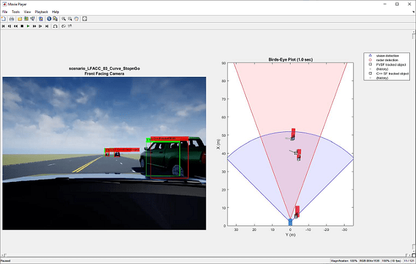Click the radar detection legend entry
Viewport: 416px width, 264px height.
tap(386, 60)
